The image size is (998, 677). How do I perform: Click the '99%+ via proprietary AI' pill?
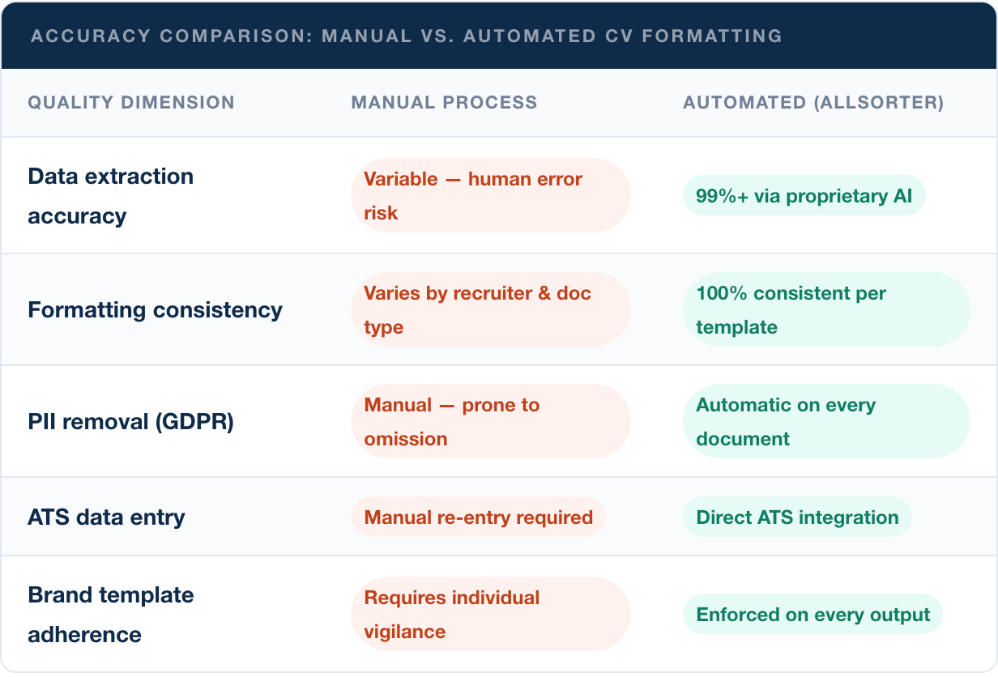(x=804, y=196)
